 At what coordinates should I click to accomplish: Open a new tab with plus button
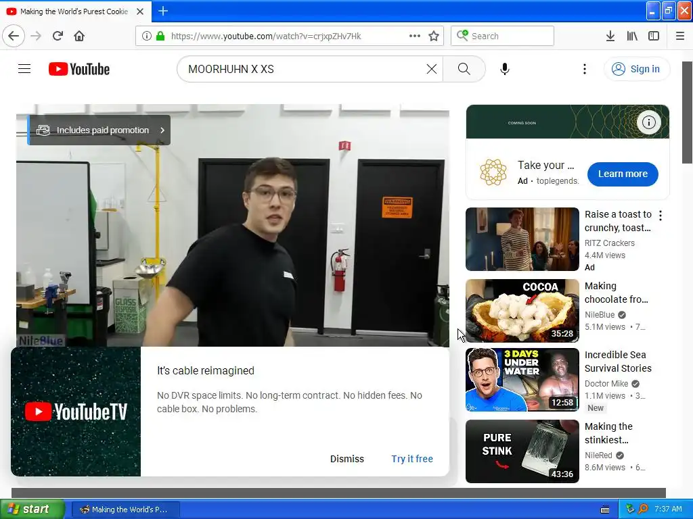(163, 11)
